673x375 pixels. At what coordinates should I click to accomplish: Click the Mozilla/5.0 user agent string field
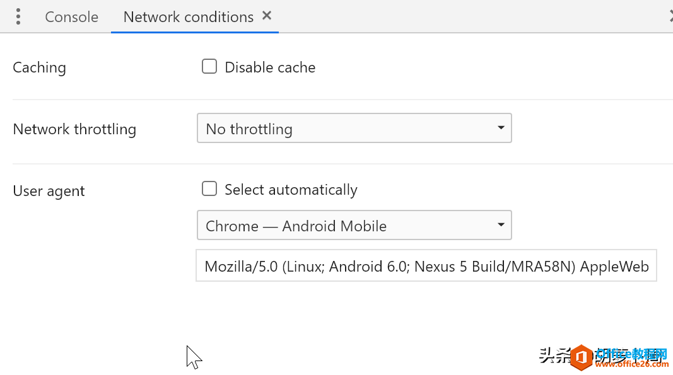coord(426,267)
